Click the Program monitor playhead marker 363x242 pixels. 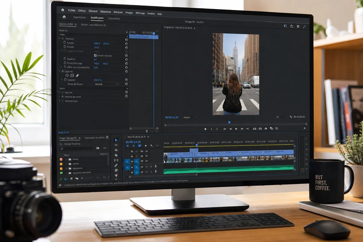click(x=229, y=122)
